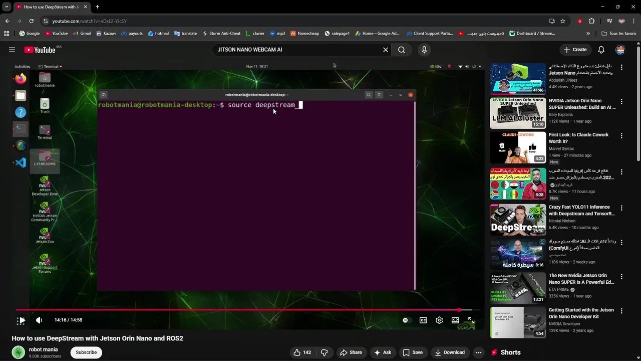Viewport: 641px width, 361px height.
Task: Open the Chrome profile avatar
Action: (621, 21)
